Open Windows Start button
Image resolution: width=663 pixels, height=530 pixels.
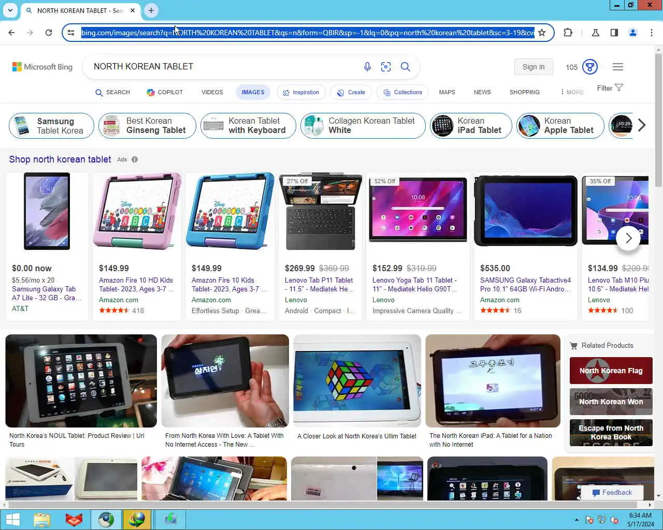point(12,520)
